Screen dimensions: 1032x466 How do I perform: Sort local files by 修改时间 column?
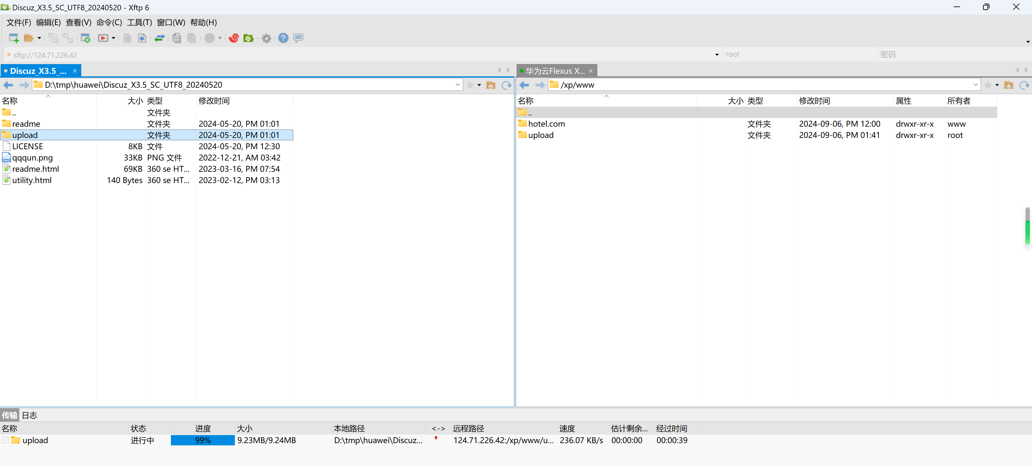click(x=244, y=101)
